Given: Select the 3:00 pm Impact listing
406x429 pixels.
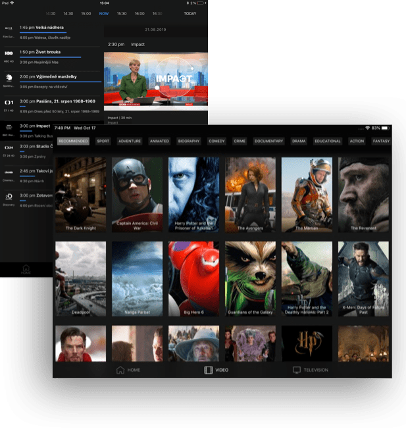Looking at the screenshot, I should point(35,126).
